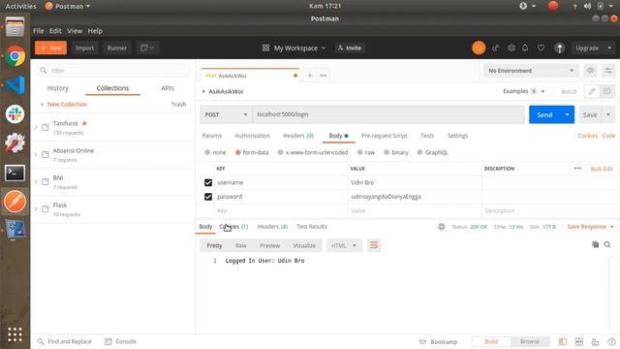Open the Authorization tab

pyautogui.click(x=252, y=136)
